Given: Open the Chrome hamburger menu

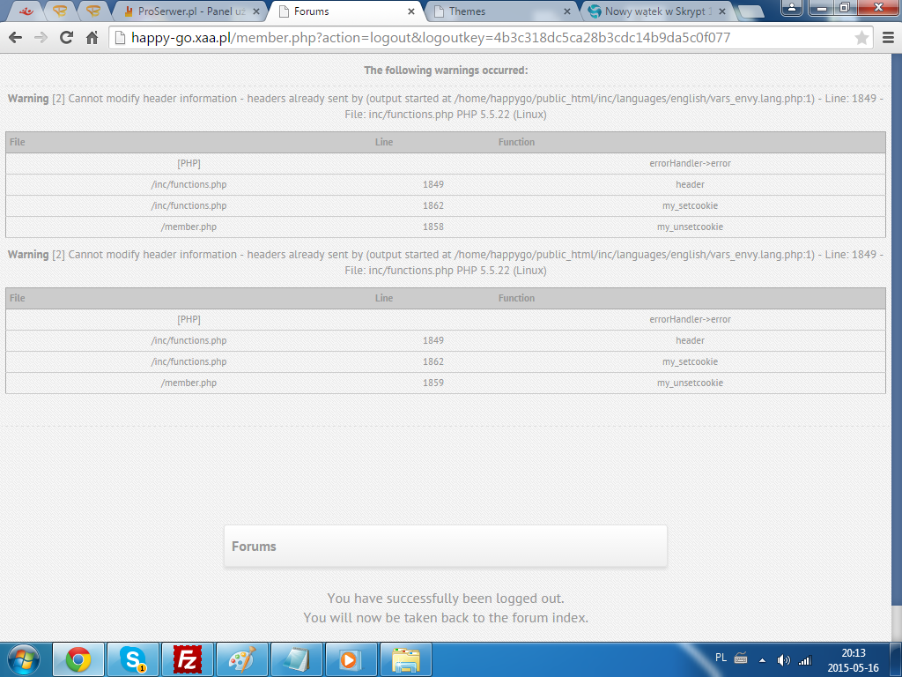Looking at the screenshot, I should point(888,38).
